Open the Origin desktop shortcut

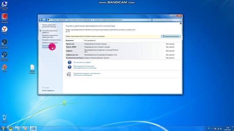click(4, 68)
